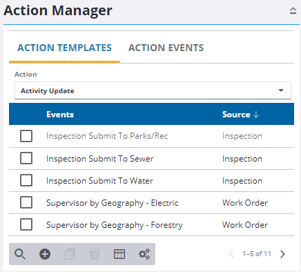Select Supervisor by Geography - Electric checkbox
This screenshot has height=272, width=301.
pos(26,202)
